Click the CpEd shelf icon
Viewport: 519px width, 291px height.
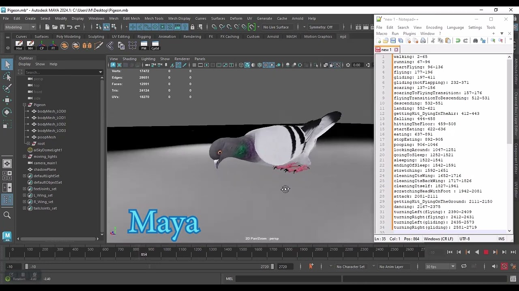tap(155, 45)
